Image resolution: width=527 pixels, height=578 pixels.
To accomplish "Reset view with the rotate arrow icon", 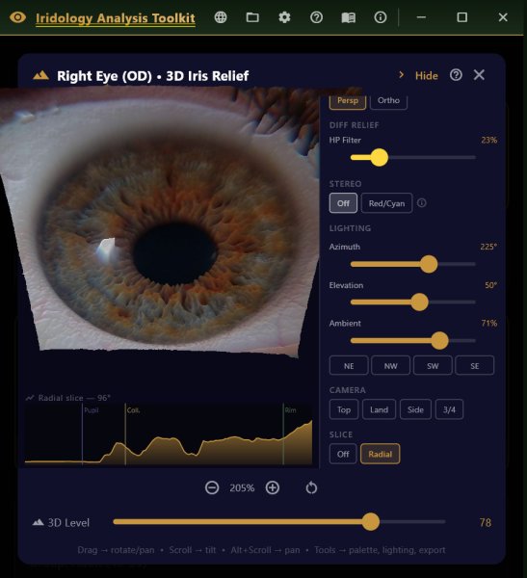I will 311,487.
